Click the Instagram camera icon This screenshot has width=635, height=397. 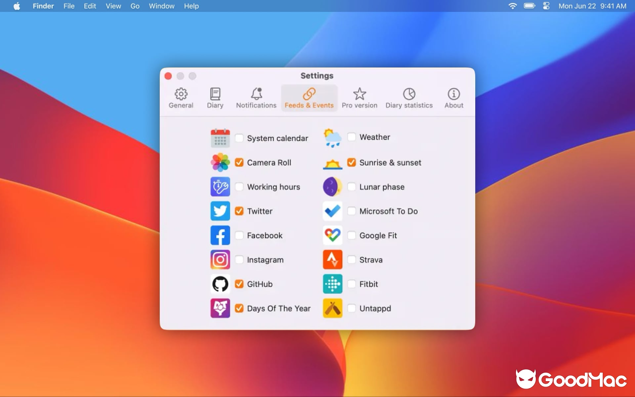pos(220,260)
